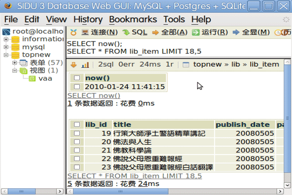Collapse the topnew database node

coord(6,55)
